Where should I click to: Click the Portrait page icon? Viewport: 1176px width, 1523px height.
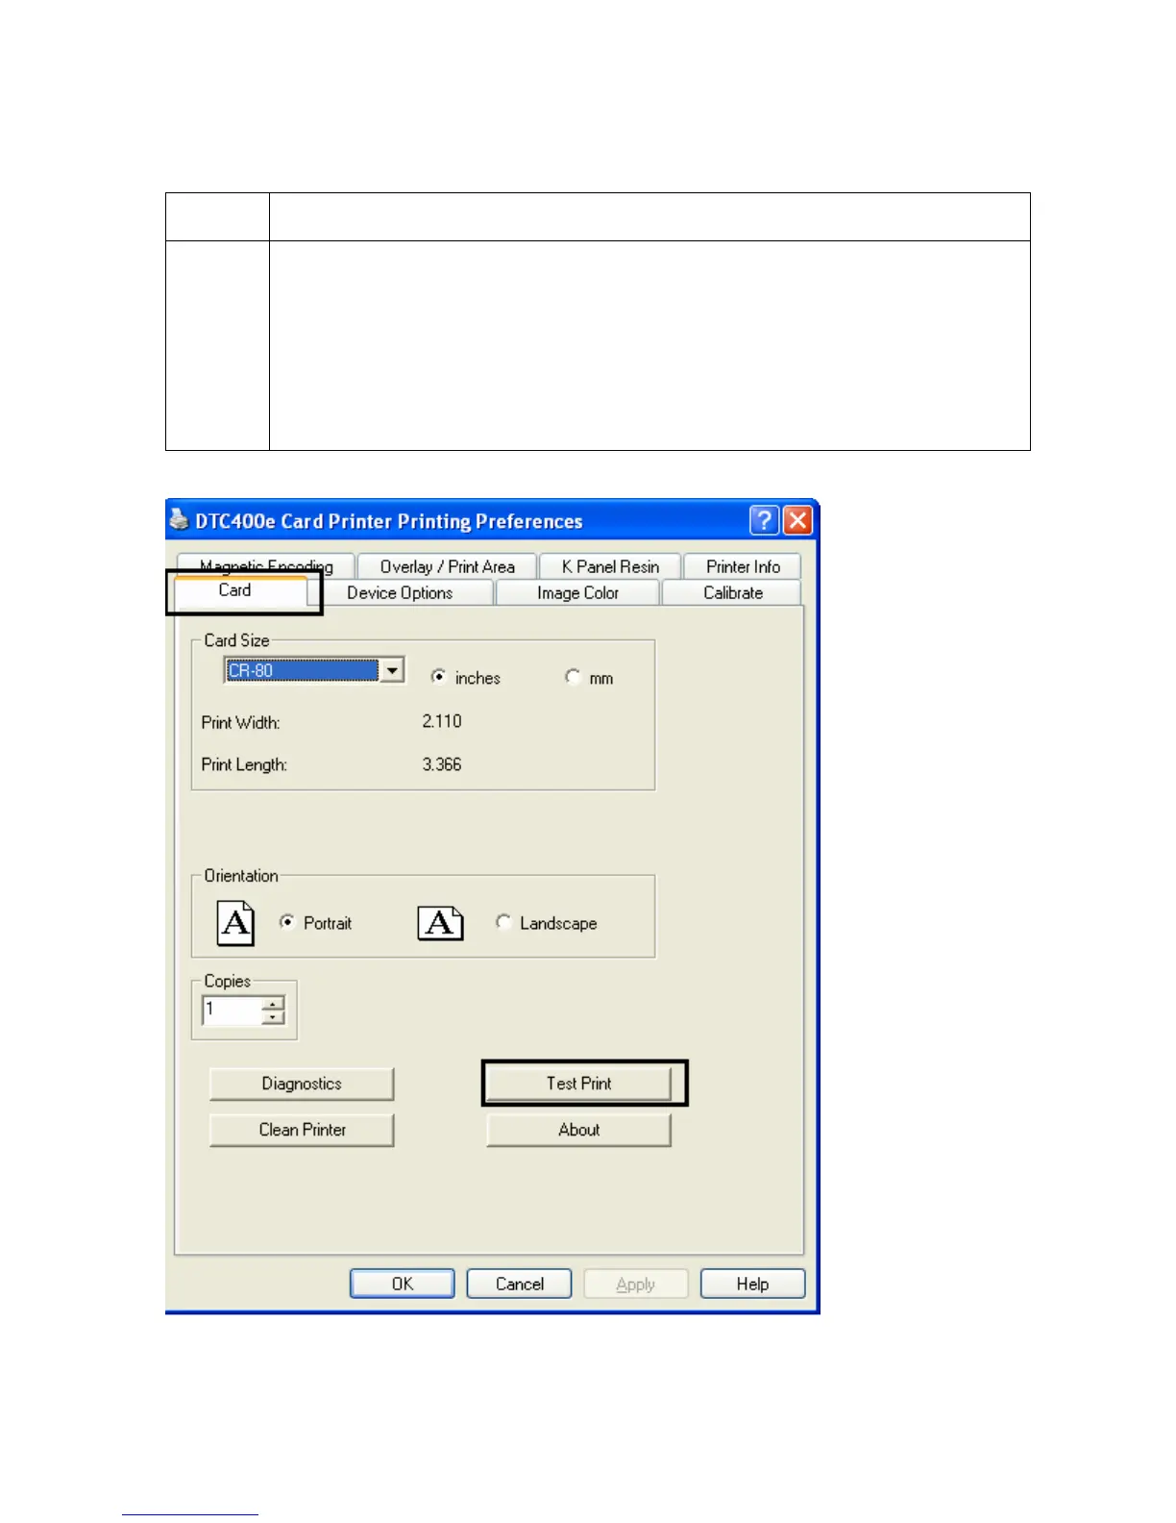point(235,923)
